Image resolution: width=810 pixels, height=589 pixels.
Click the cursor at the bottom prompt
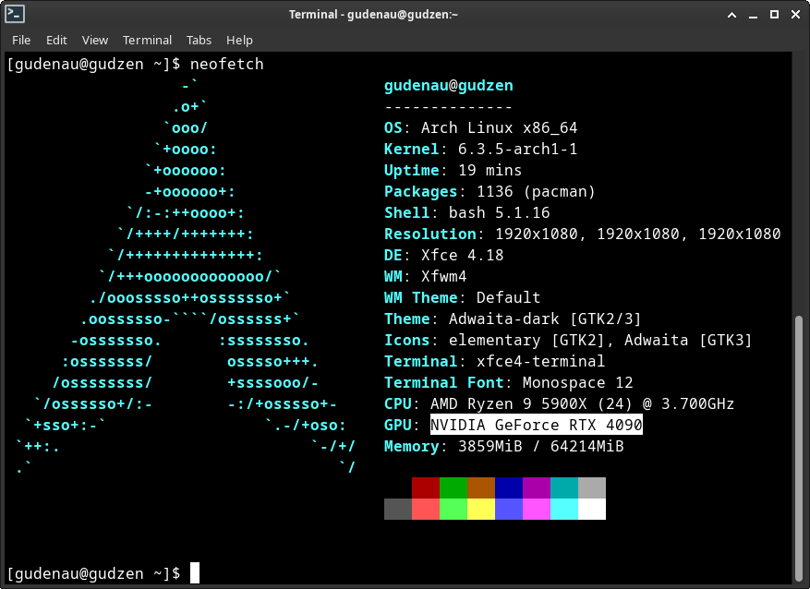click(x=195, y=573)
